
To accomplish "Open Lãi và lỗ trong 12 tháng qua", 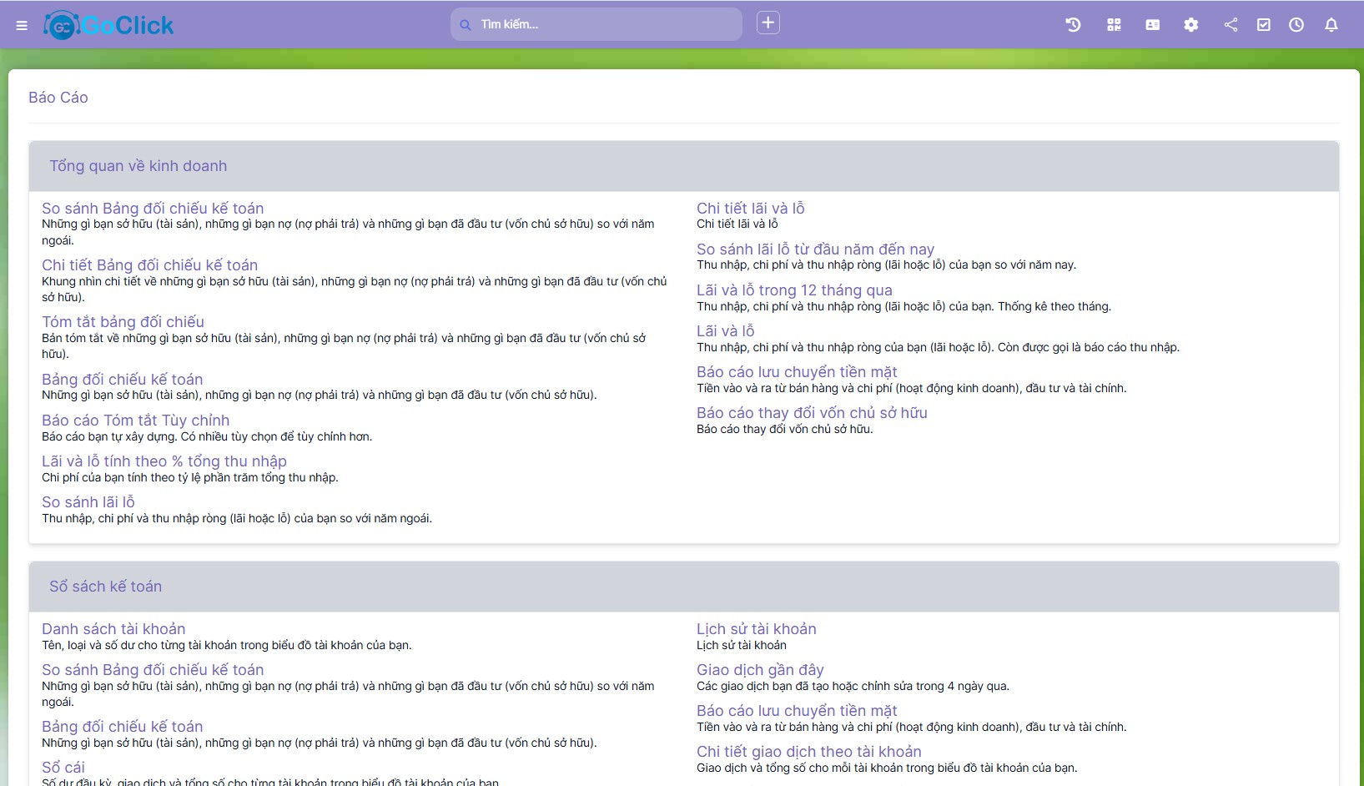I will tap(794, 290).
